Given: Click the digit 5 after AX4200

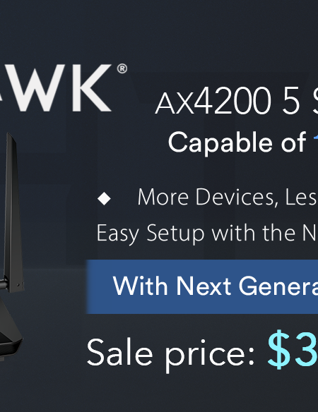Looking at the screenshot, I should click(290, 102).
